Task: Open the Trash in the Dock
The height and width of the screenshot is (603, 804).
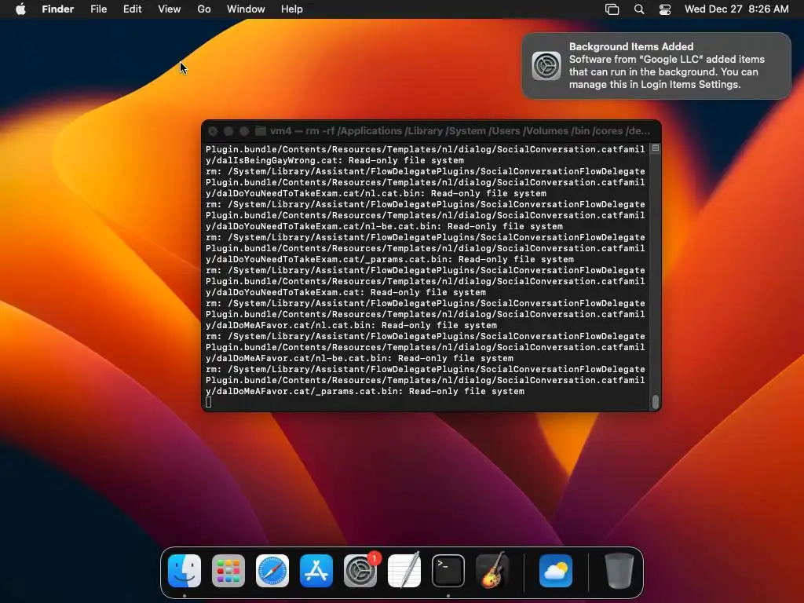Action: (619, 571)
